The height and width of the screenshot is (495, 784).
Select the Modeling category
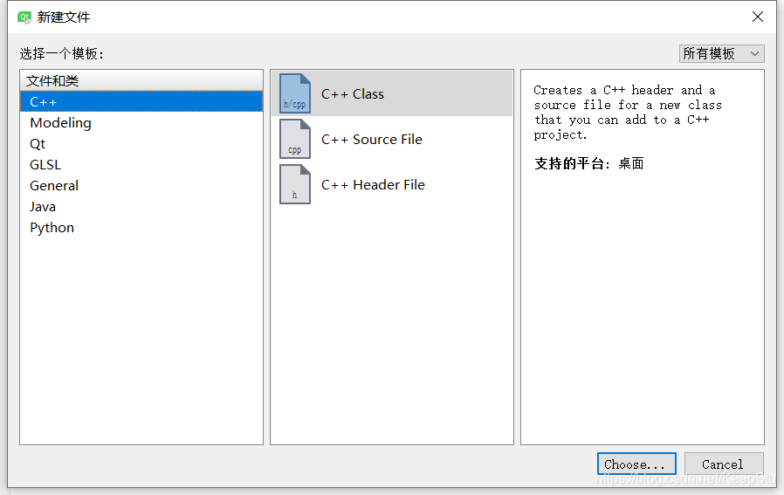(x=141, y=122)
